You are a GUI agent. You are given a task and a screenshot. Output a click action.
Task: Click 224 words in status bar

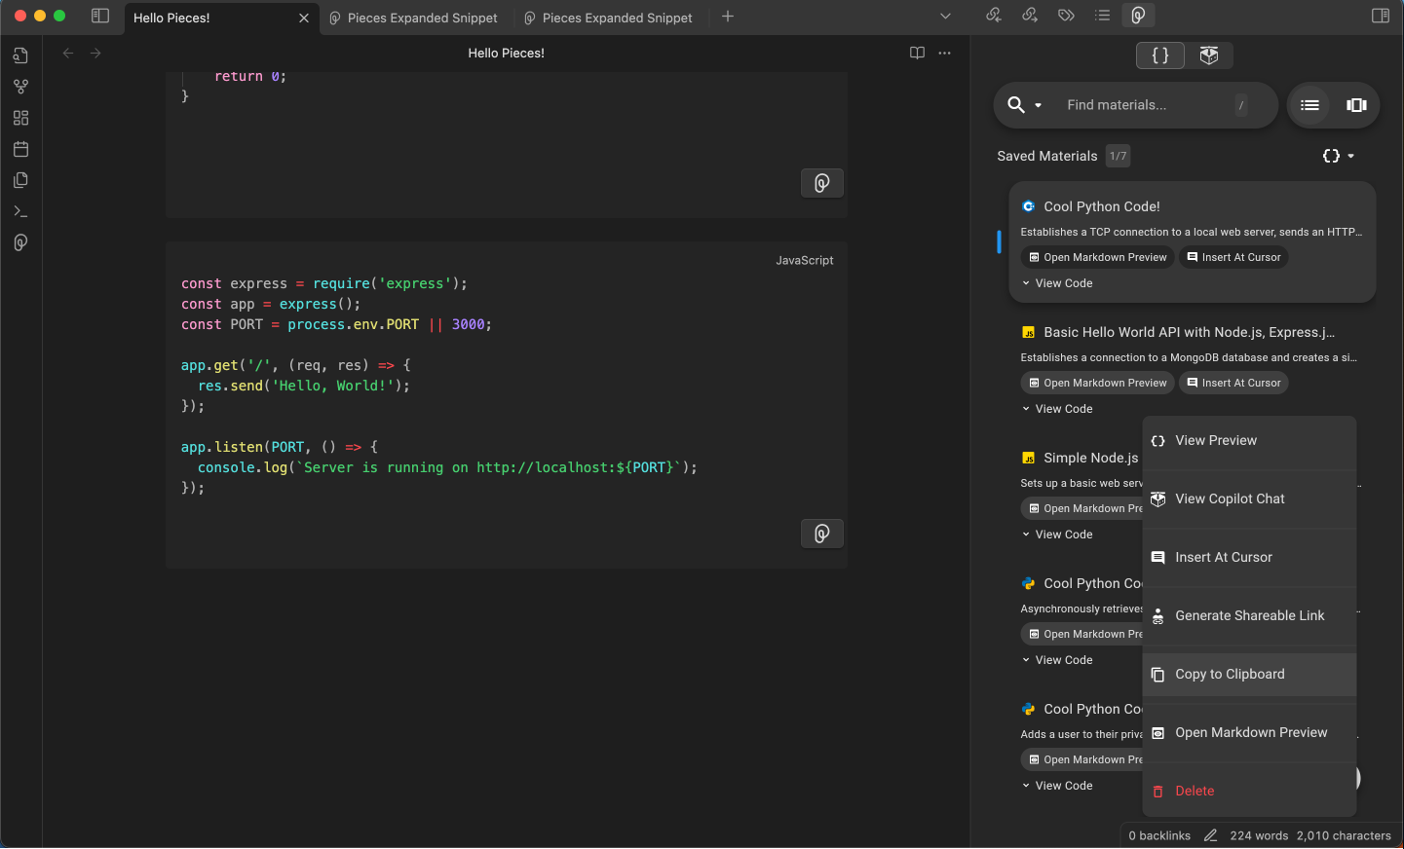coord(1259,835)
